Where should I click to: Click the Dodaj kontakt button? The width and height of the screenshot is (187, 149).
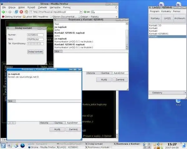tap(35, 52)
